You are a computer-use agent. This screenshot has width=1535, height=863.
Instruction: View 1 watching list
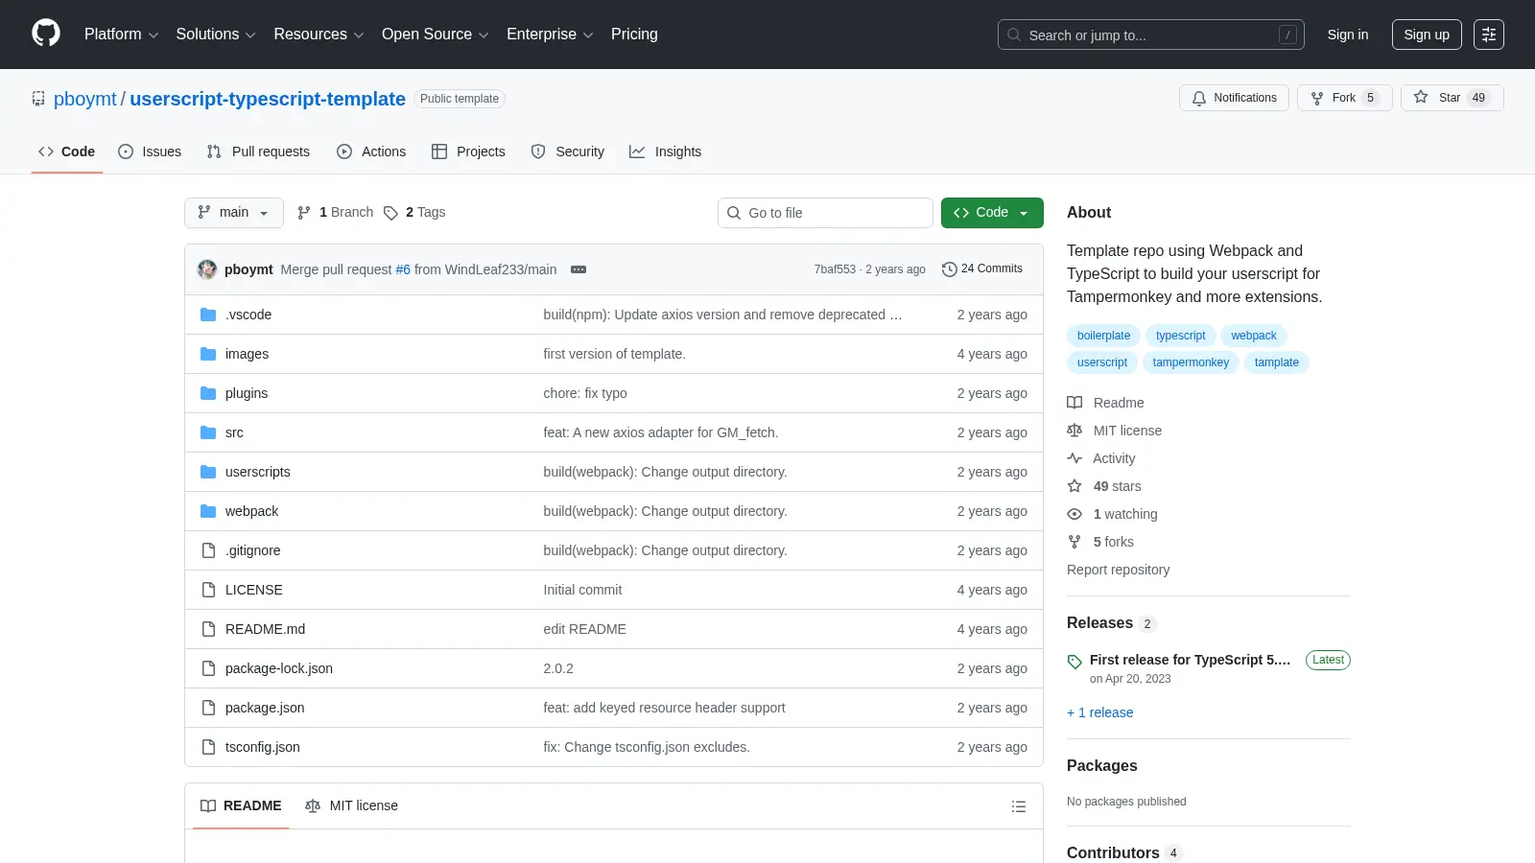click(x=1112, y=514)
